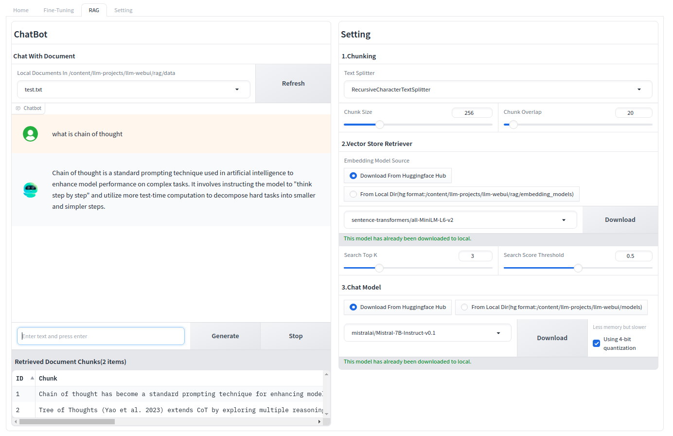This screenshot has width=673, height=436.
Task: Click the Chatbot label speech bubble icon
Action: pyautogui.click(x=18, y=109)
